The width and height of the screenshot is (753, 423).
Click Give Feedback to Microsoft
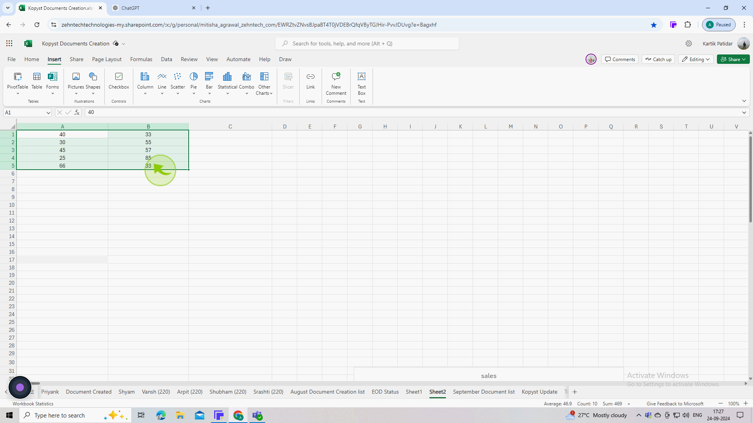pyautogui.click(x=675, y=404)
